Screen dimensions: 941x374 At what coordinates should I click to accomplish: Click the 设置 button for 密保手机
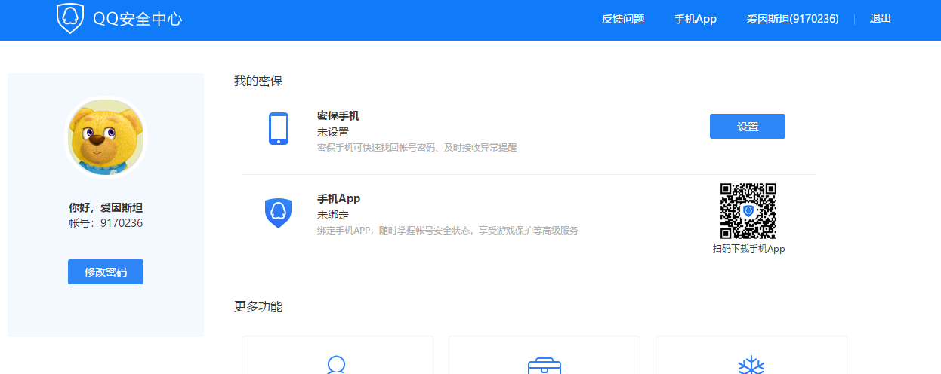[x=748, y=127]
